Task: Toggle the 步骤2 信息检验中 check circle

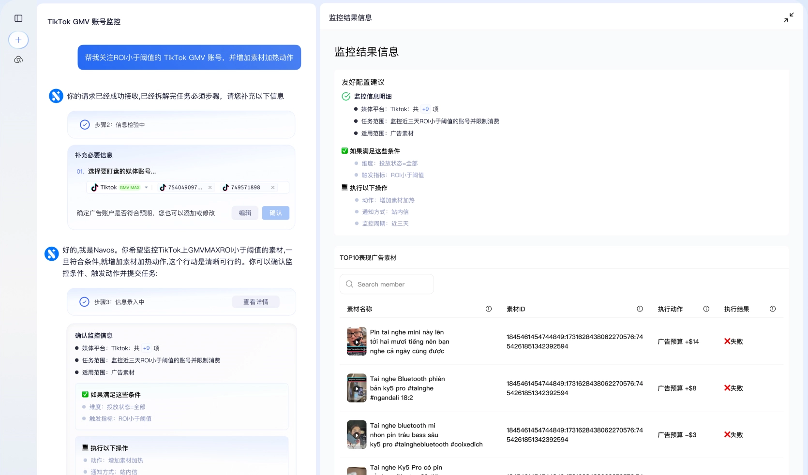Action: (85, 125)
